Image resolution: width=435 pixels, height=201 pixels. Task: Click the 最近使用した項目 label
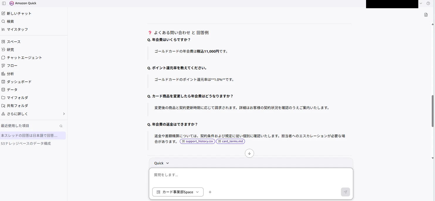click(x=15, y=126)
